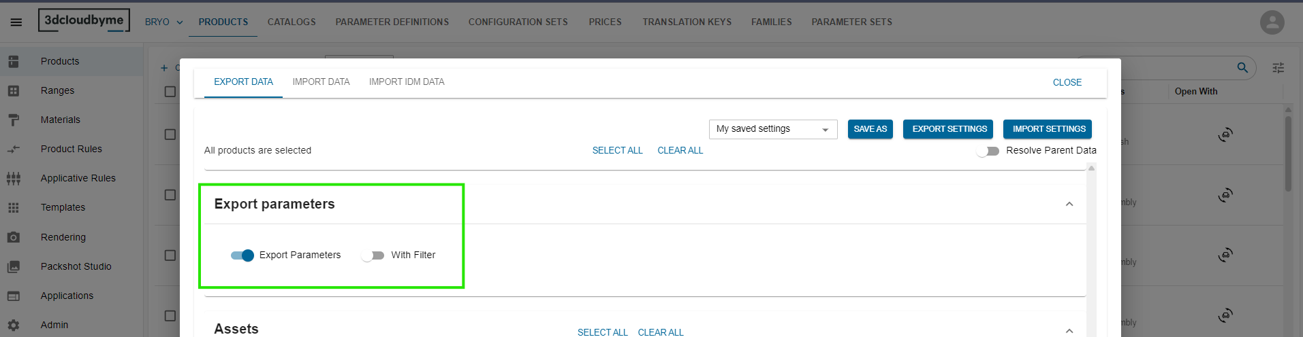Collapse the Export parameters section

[x=1069, y=204]
